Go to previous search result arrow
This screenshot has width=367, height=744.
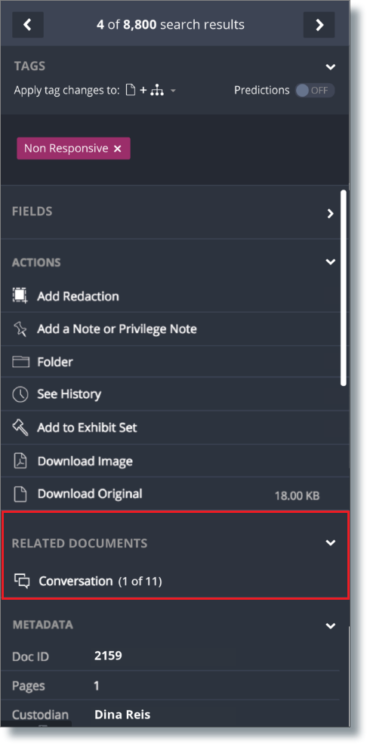point(28,25)
